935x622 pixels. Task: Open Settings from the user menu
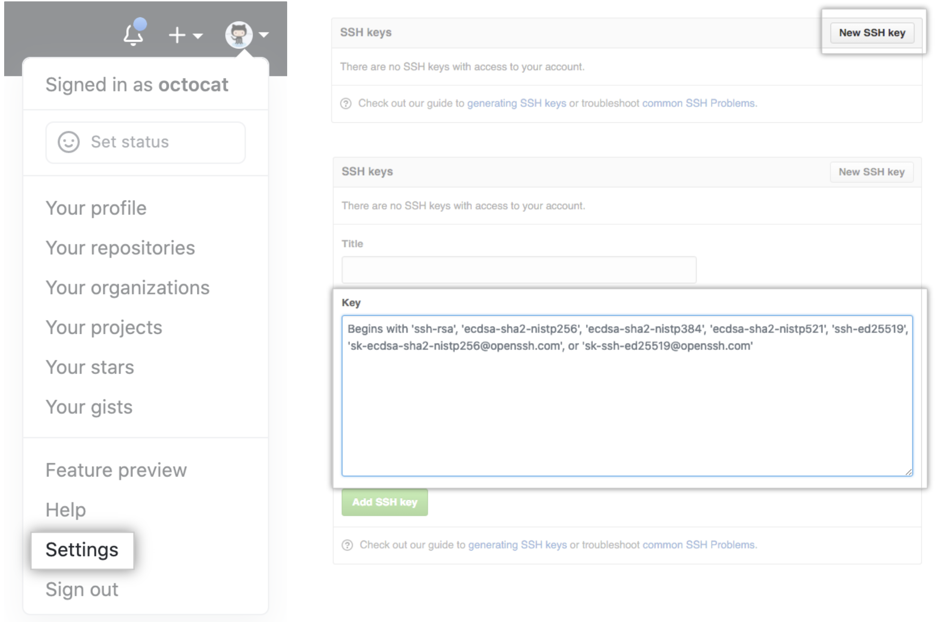point(82,550)
